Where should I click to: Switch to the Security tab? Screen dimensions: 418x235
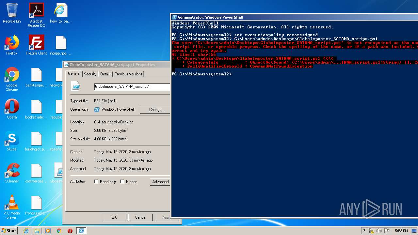pyautogui.click(x=90, y=74)
